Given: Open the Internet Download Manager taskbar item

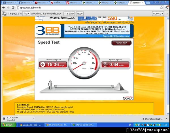Looking at the screenshot, I should [84, 125].
